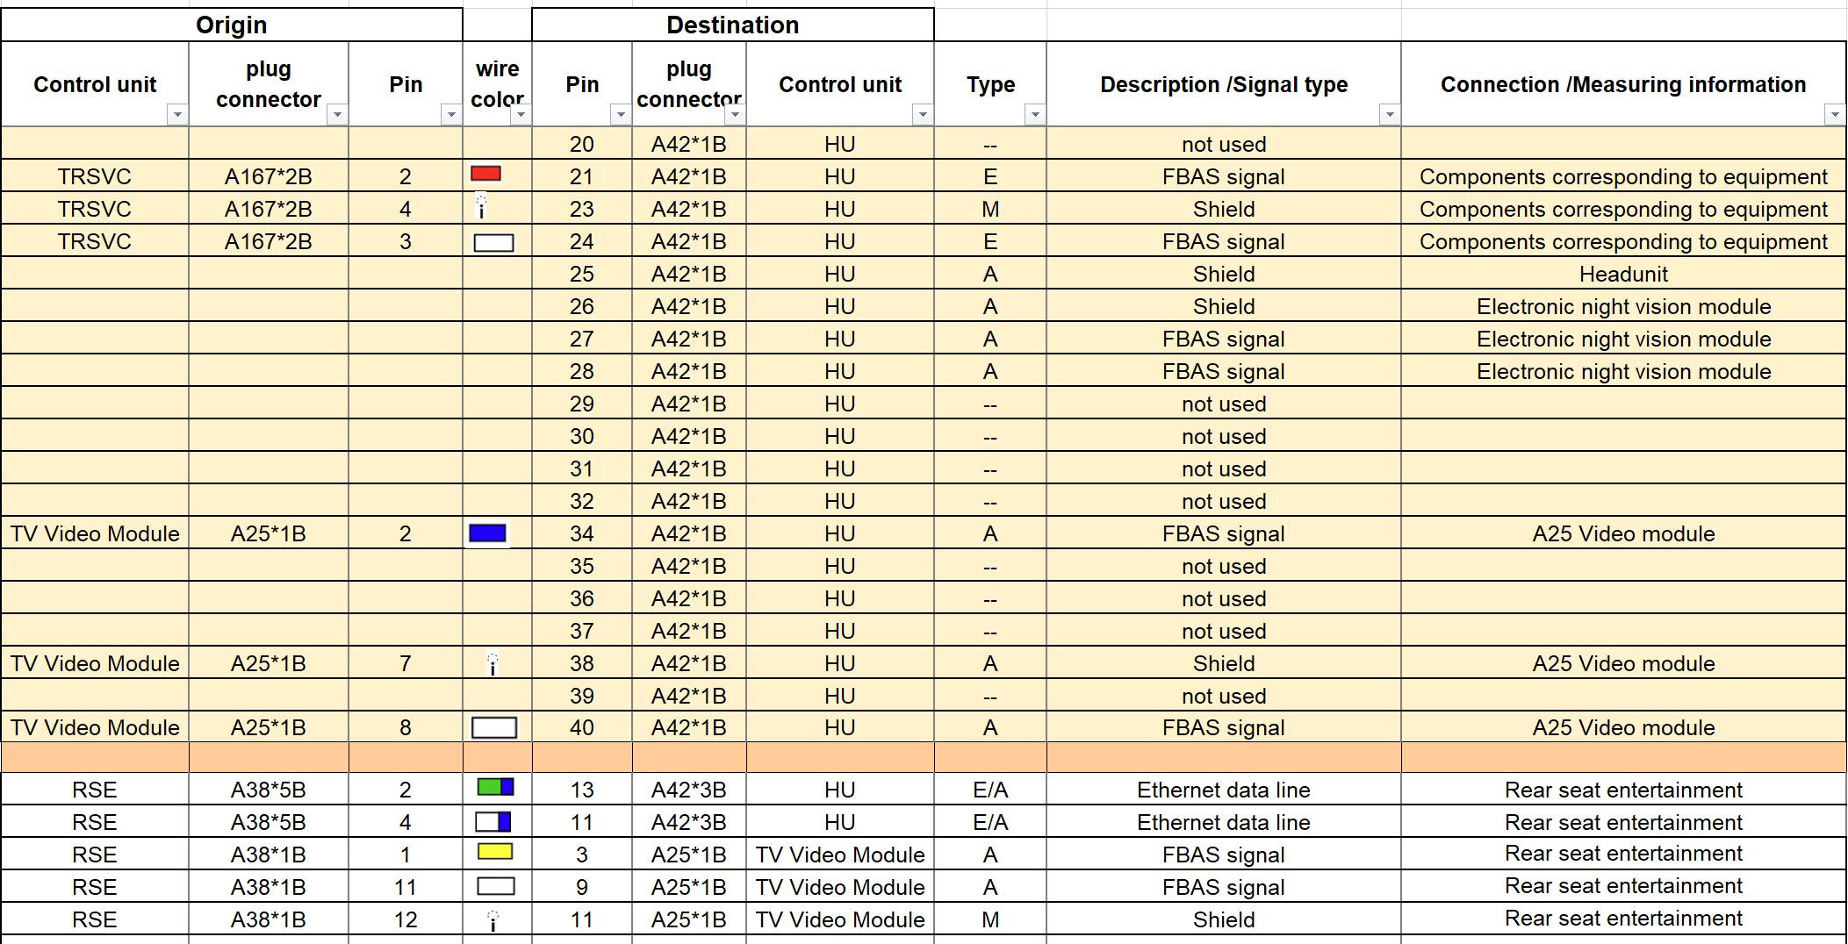Select 'TV Video Module' origin cell for pin 38

click(x=95, y=663)
